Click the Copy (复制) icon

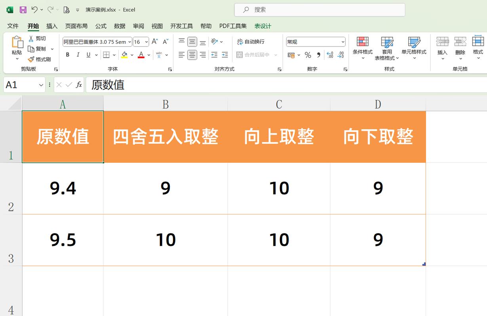click(x=31, y=49)
